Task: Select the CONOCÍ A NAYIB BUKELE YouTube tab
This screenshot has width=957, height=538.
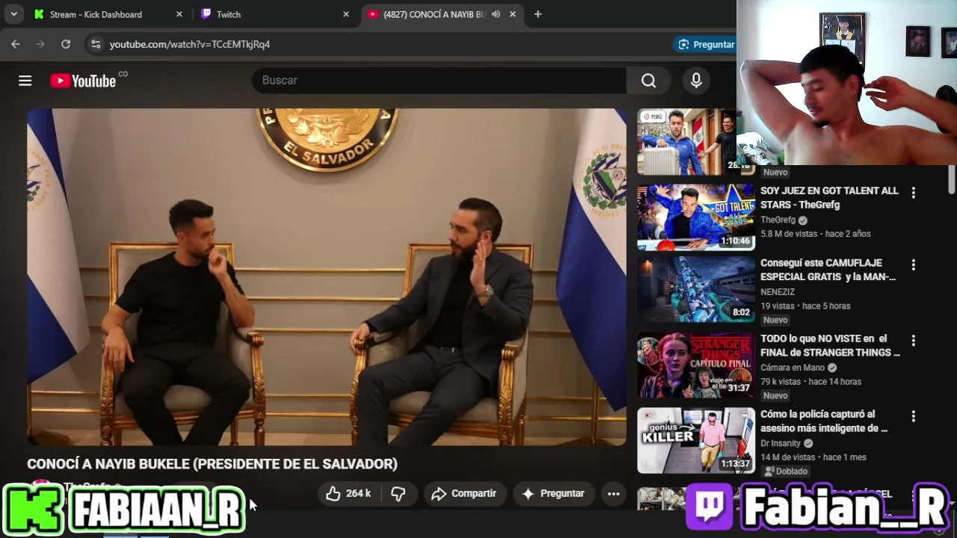Action: coord(434,14)
